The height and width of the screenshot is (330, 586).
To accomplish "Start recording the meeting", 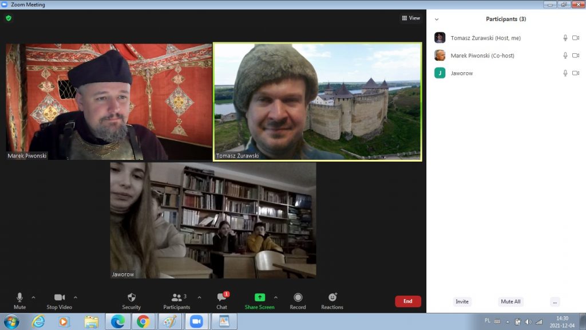I will click(298, 301).
